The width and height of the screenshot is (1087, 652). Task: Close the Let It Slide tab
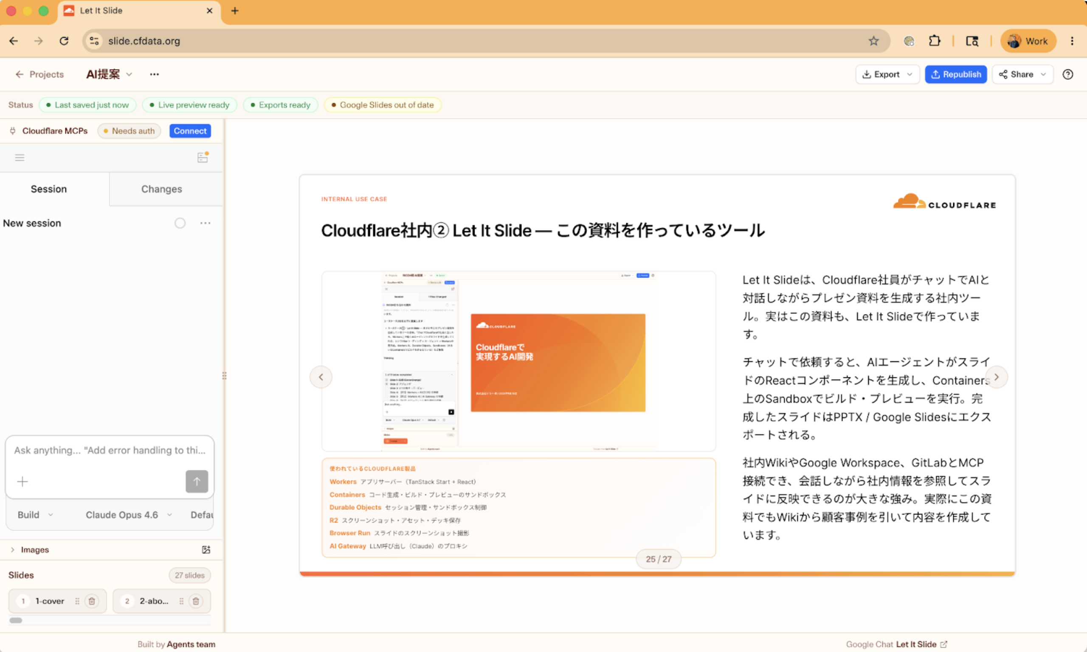point(210,11)
